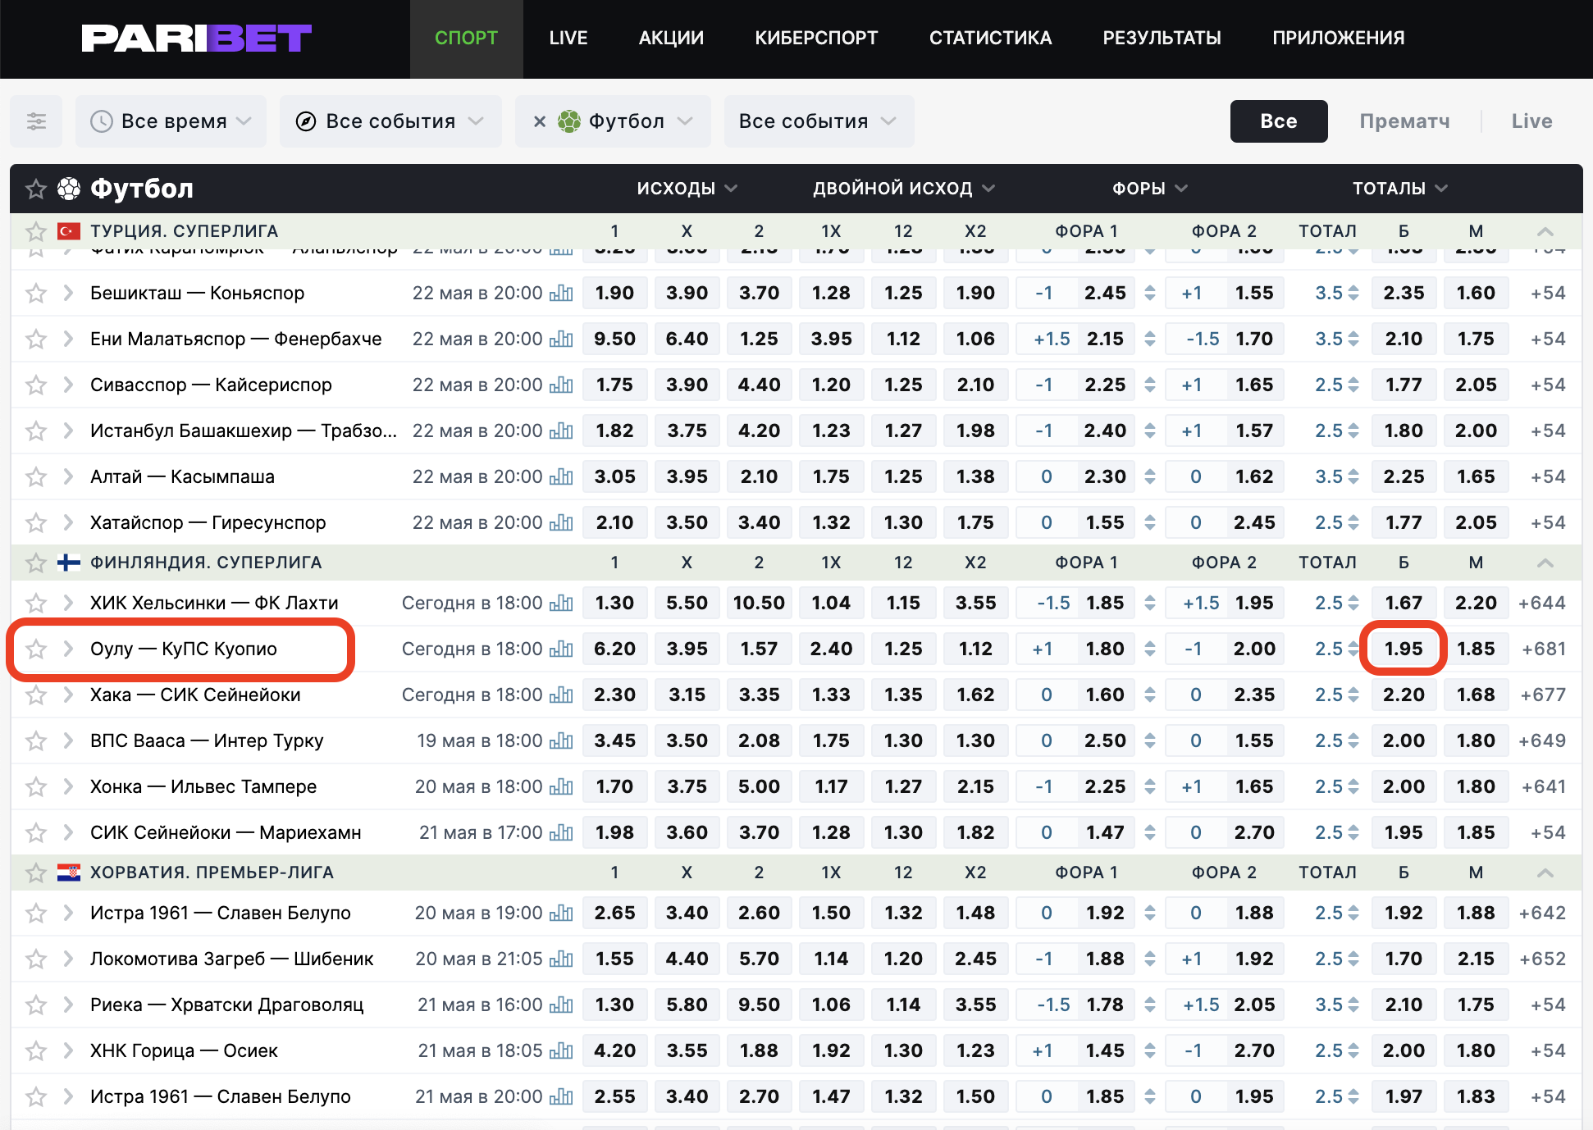The width and height of the screenshot is (1593, 1130).
Task: Open the СИК Сейнейоки — Мариехамн match
Action: [x=226, y=832]
